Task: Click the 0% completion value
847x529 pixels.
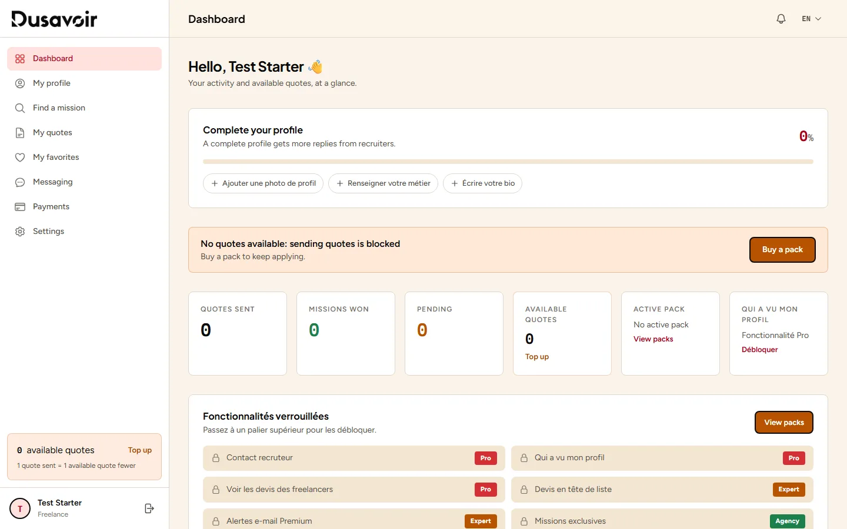Action: pyautogui.click(x=806, y=136)
